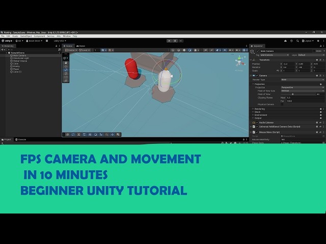This screenshot has width=326, height=244.
Task: Open the Window menu
Action: coord(67,36)
